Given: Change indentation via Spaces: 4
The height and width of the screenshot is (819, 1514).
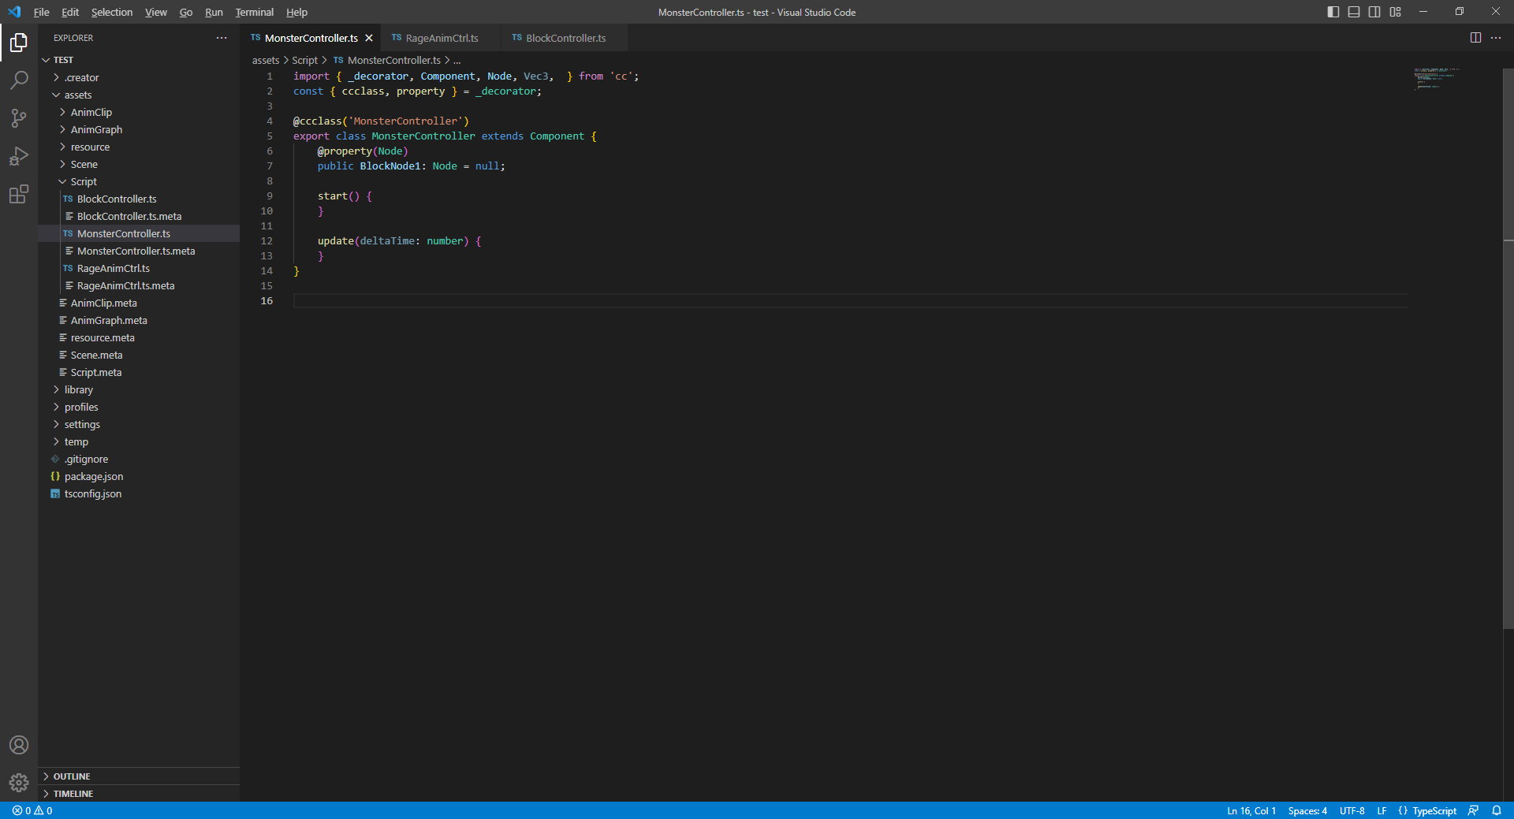Looking at the screenshot, I should click(x=1307, y=810).
